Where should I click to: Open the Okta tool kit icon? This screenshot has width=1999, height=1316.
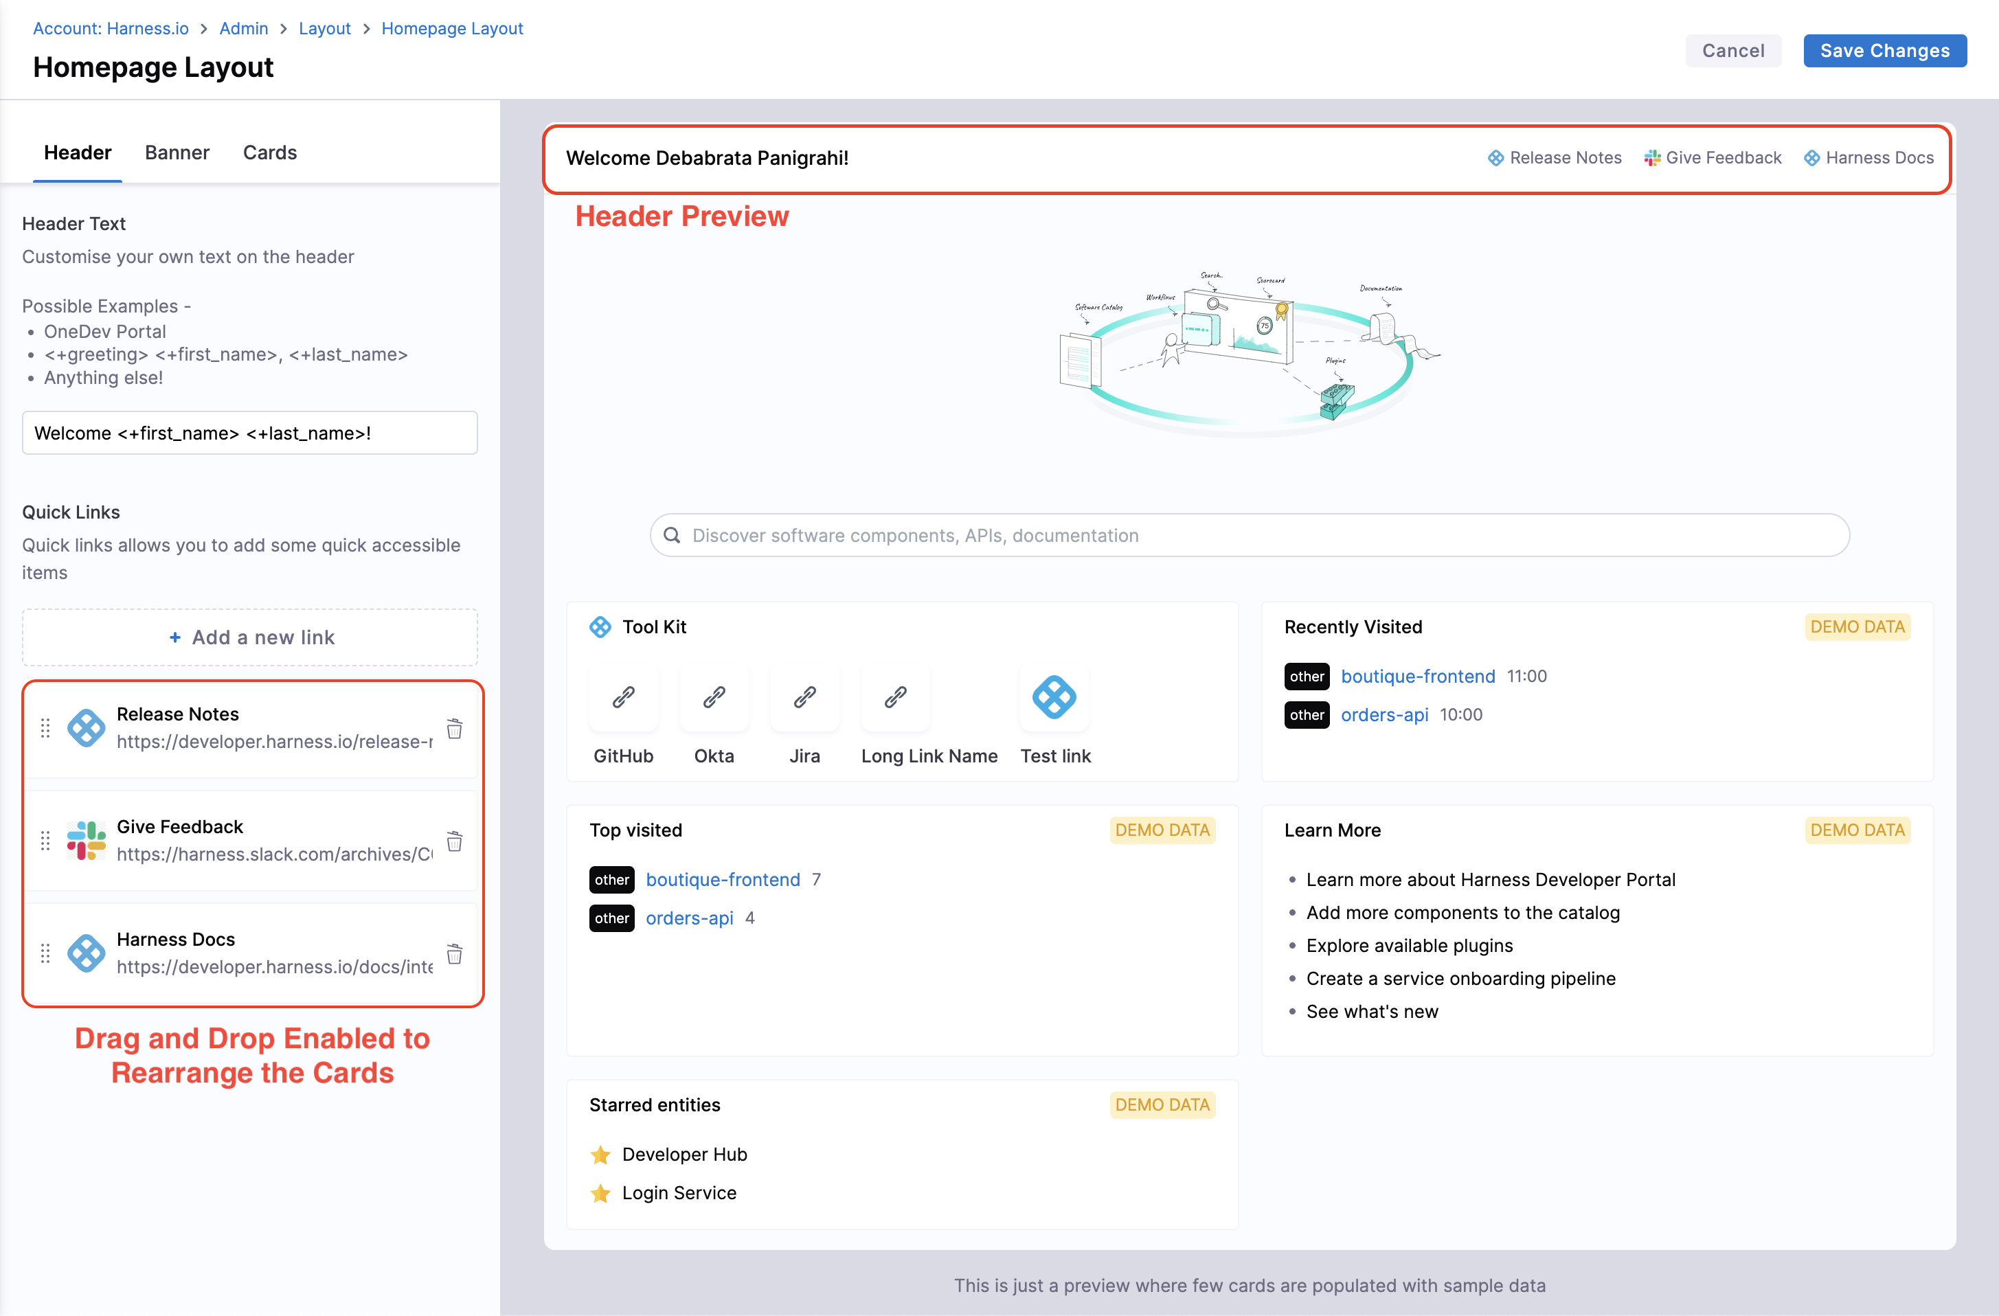pyautogui.click(x=714, y=697)
